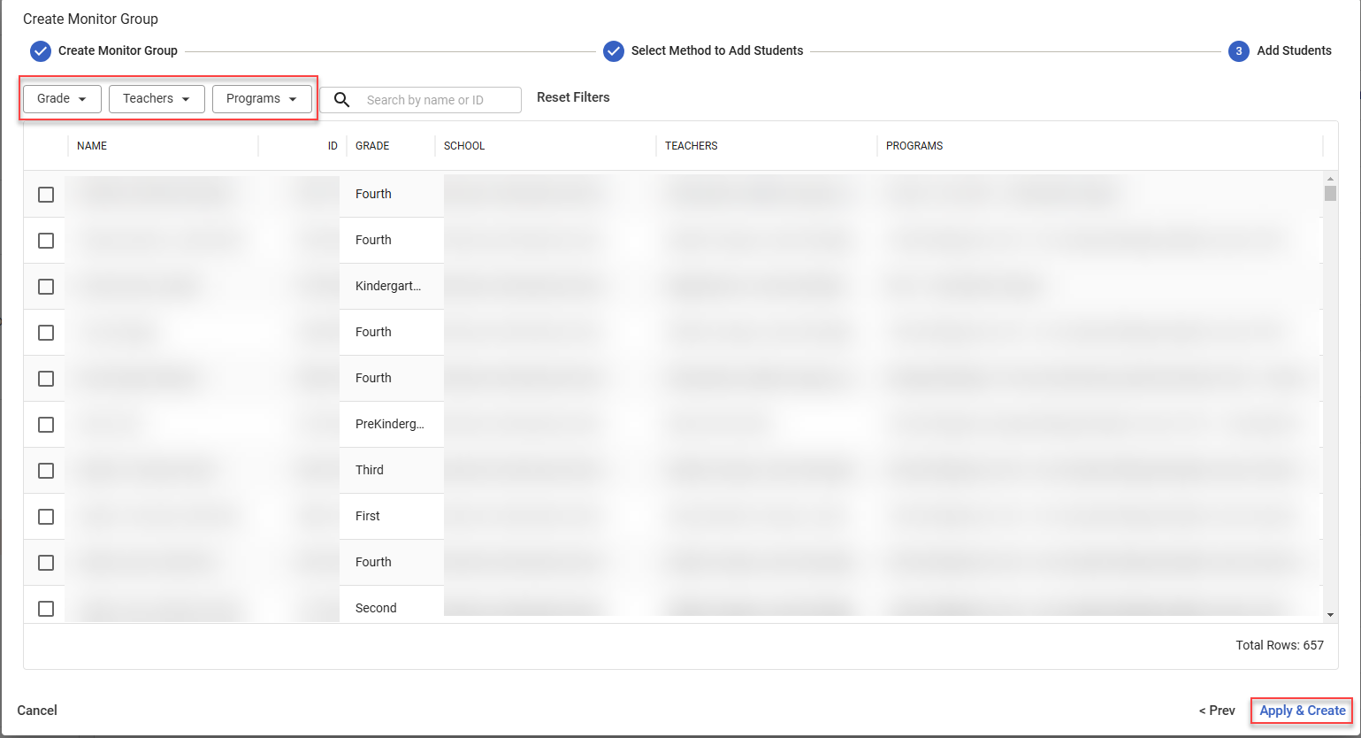Expand the Teachers filter dropdown
This screenshot has height=738, width=1361.
157,99
